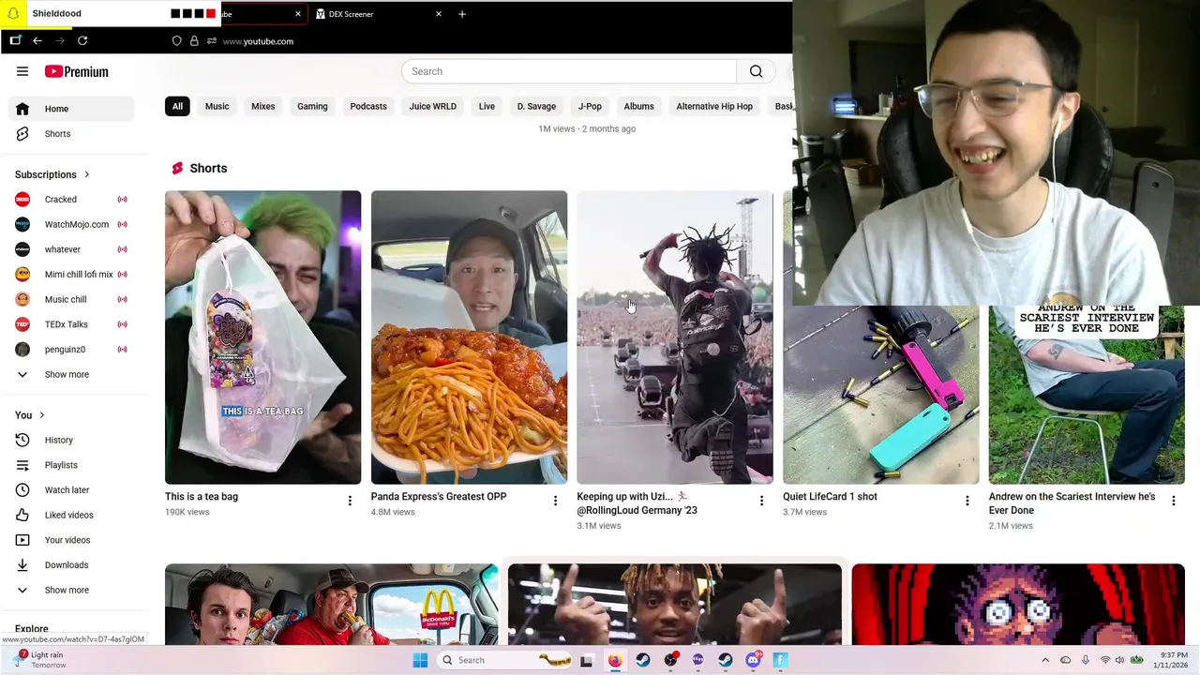Select the Live filter chip
Viewport: 1200px width, 675px height.
tap(487, 106)
